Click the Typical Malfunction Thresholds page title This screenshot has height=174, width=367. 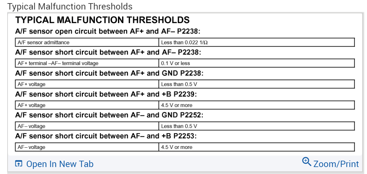pyautogui.click(x=70, y=6)
